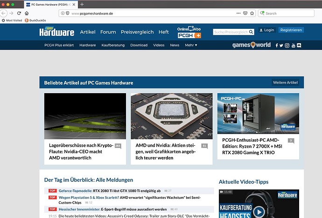The width and height of the screenshot is (322, 218).
Task: Open Die heute beliebtesten Videos news item
Action: click(134, 216)
